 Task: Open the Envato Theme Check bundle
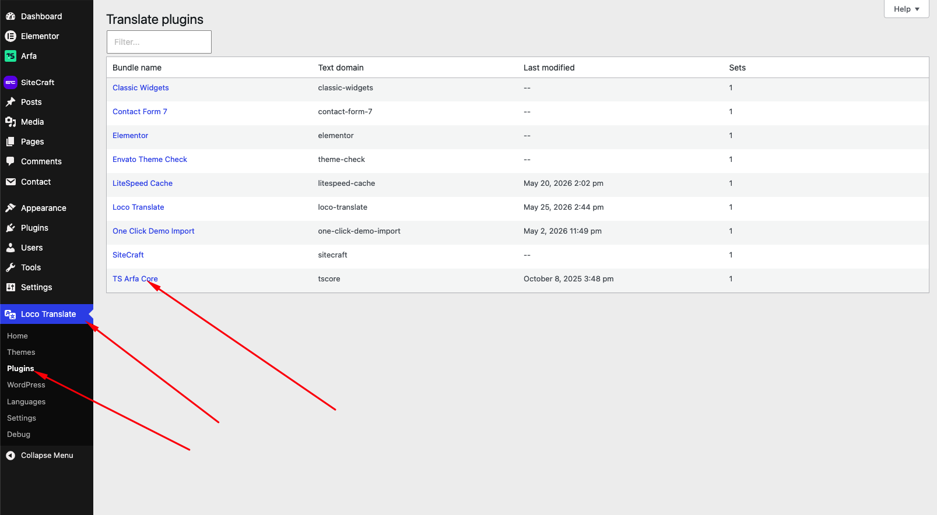(150, 160)
